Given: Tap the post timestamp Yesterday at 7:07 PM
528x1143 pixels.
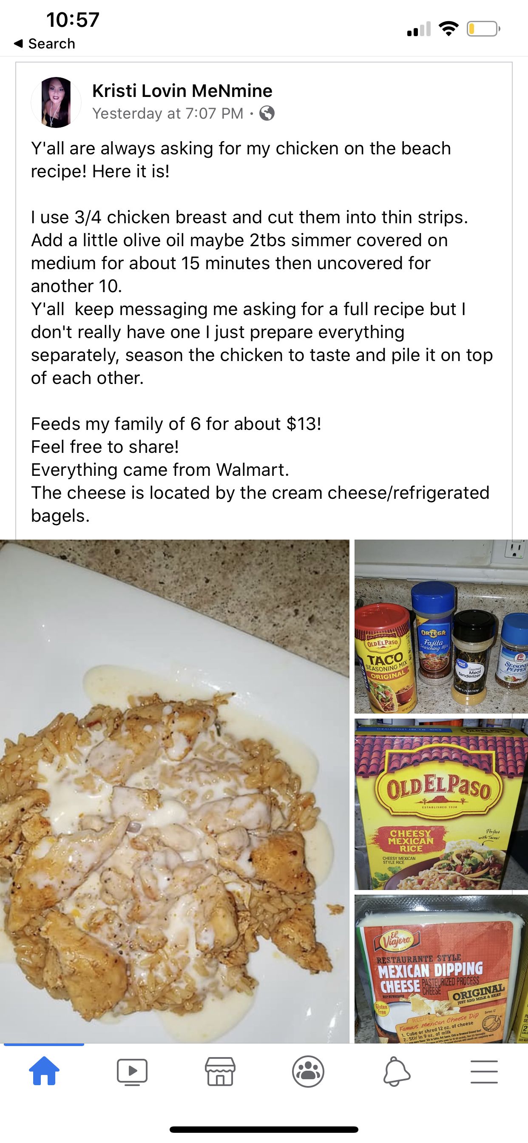Looking at the screenshot, I should pyautogui.click(x=168, y=114).
